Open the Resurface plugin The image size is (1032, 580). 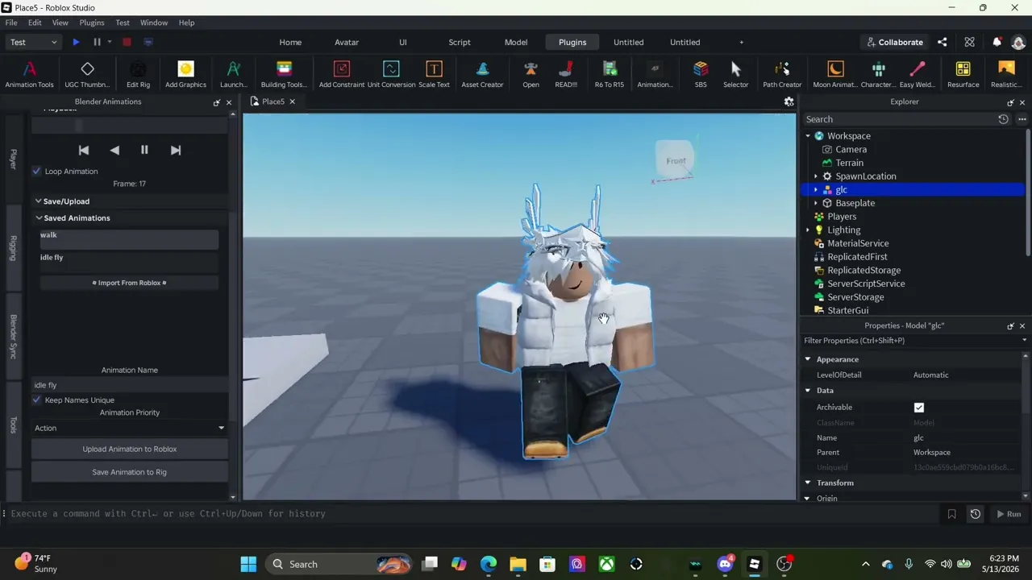click(963, 74)
